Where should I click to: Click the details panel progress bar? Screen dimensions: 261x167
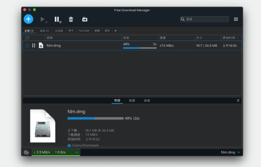point(95,118)
